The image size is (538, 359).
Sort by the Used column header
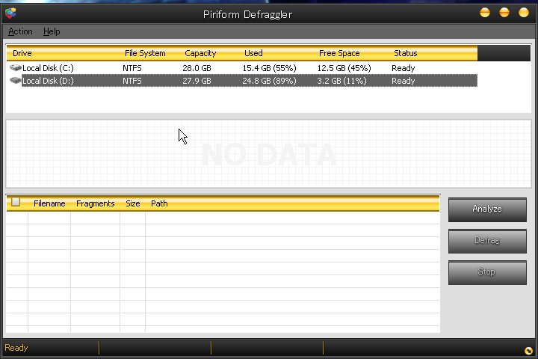coord(253,53)
